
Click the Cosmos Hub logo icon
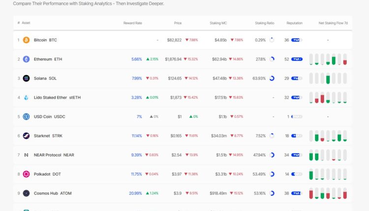click(26, 193)
